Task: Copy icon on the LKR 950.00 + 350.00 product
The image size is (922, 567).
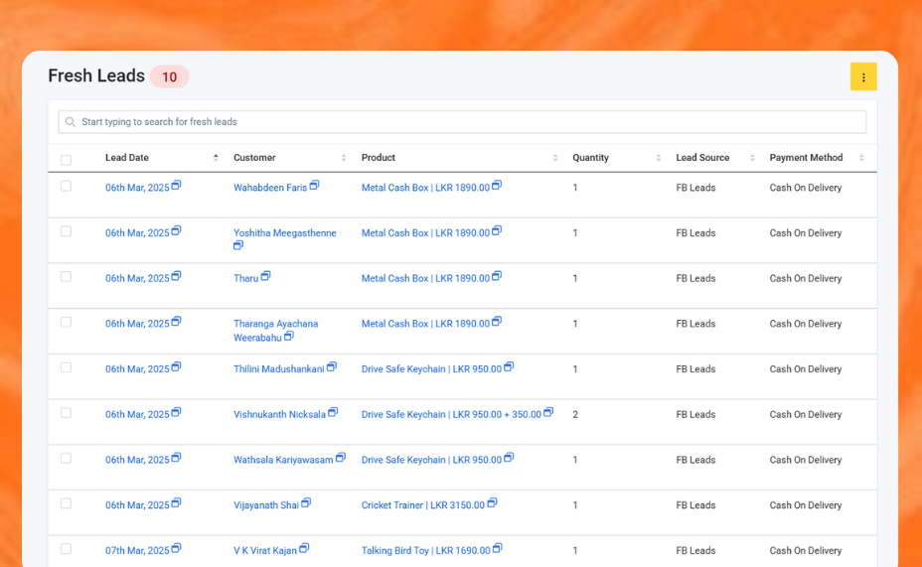Action: point(548,412)
